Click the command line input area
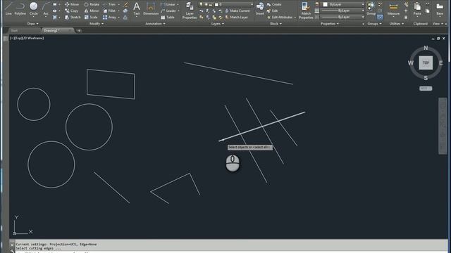 coord(230,252)
